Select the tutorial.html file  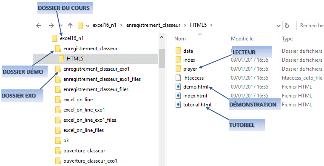point(197,105)
